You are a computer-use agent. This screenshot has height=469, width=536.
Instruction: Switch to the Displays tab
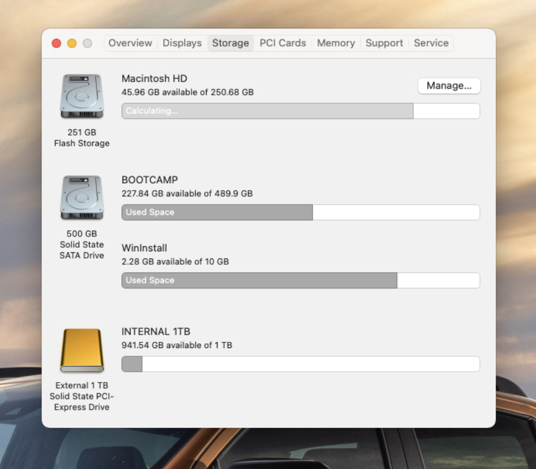pos(182,43)
